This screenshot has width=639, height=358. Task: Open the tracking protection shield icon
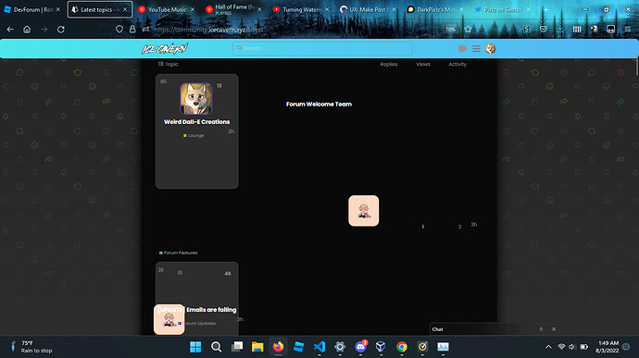(119, 30)
